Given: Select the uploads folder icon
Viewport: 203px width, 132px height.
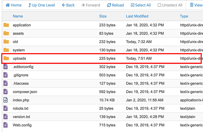Looking at the screenshot, I should coord(6,58).
